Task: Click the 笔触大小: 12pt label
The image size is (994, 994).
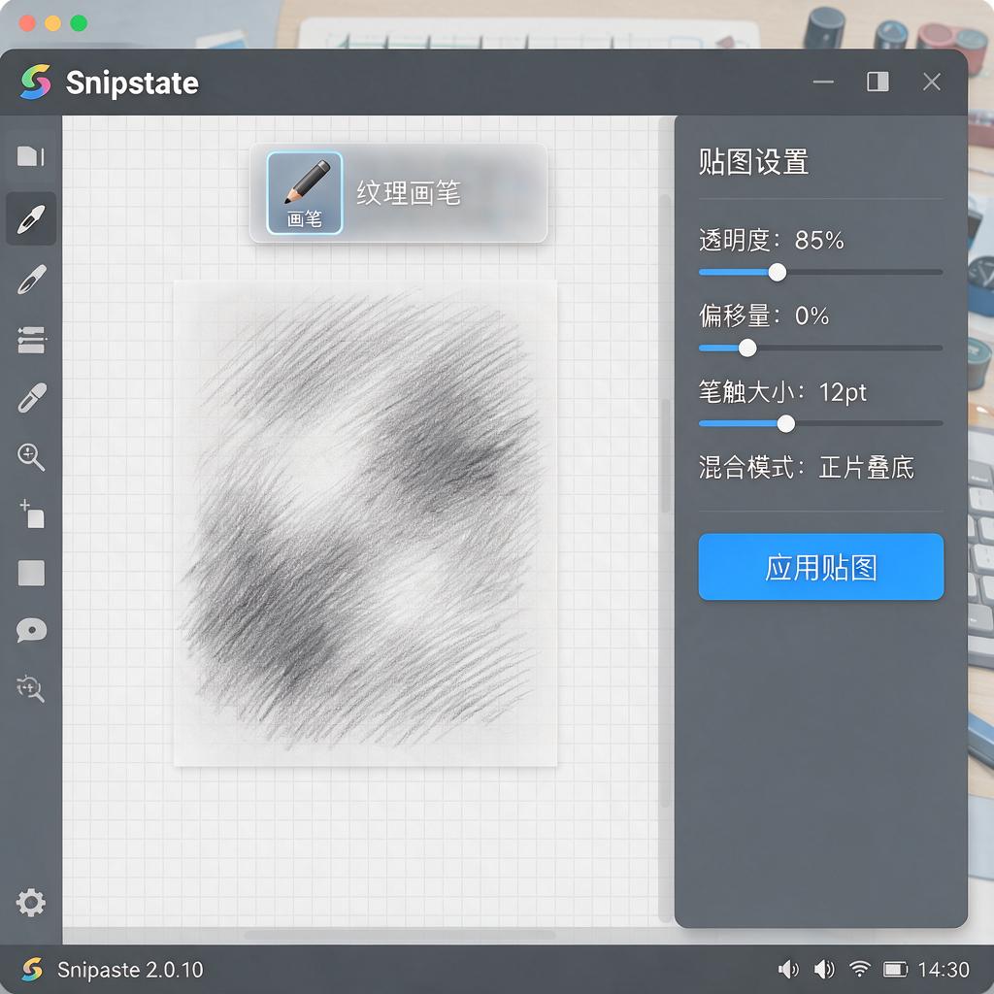Action: pyautogui.click(x=782, y=392)
